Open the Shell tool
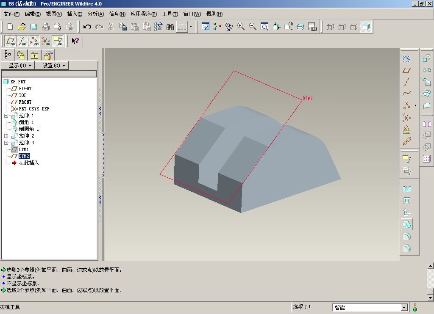The height and width of the screenshot is (314, 434). click(406, 201)
